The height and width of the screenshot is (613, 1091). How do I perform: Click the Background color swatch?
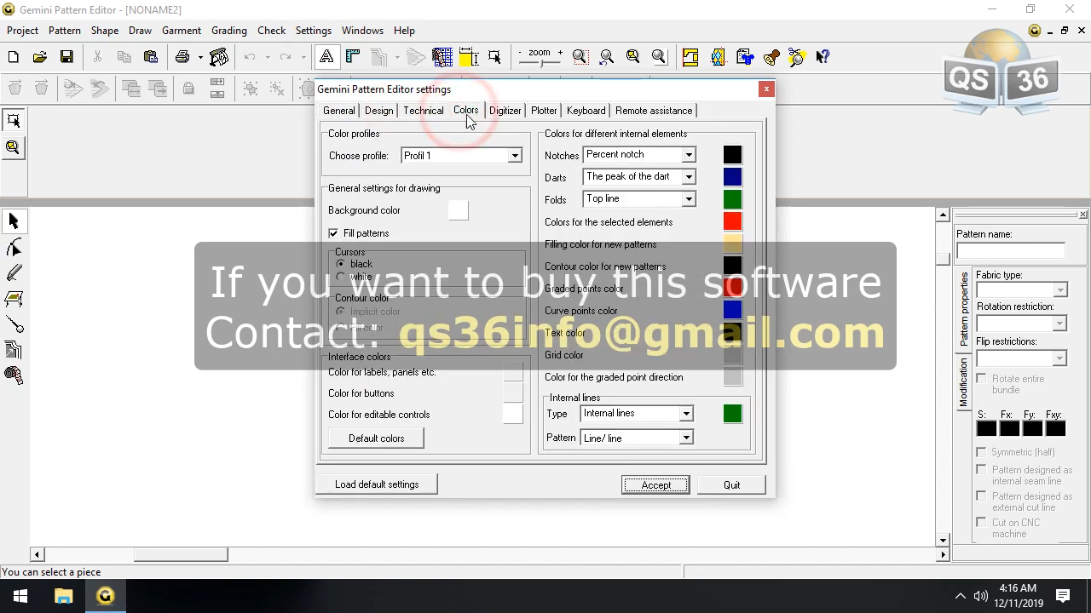pyautogui.click(x=459, y=210)
